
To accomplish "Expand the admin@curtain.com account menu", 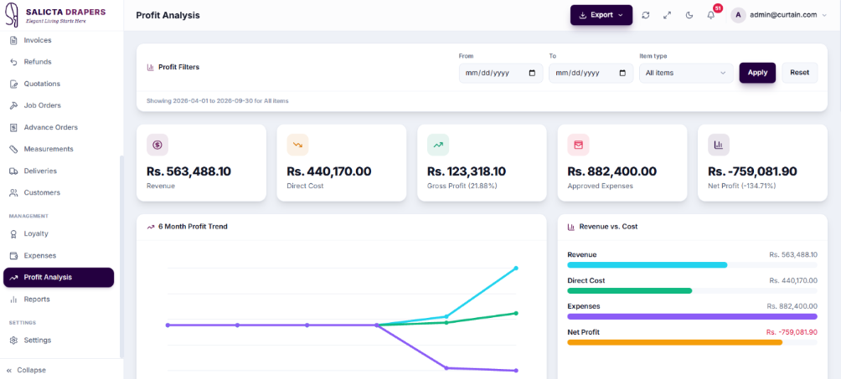I will [779, 15].
